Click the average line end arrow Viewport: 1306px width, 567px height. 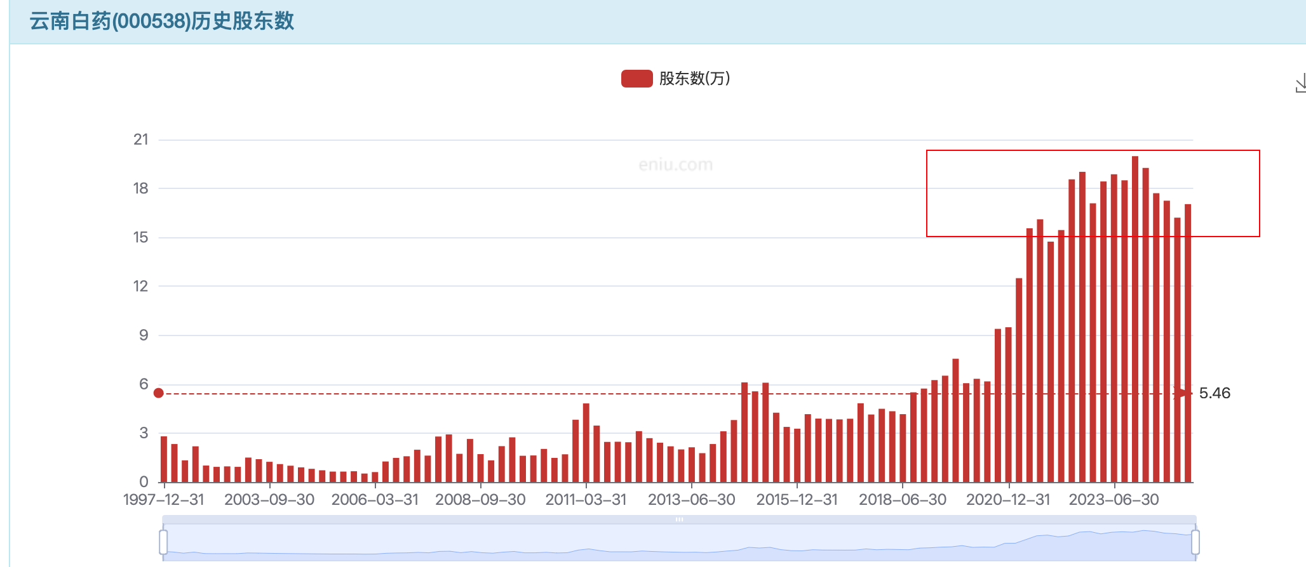click(1183, 393)
